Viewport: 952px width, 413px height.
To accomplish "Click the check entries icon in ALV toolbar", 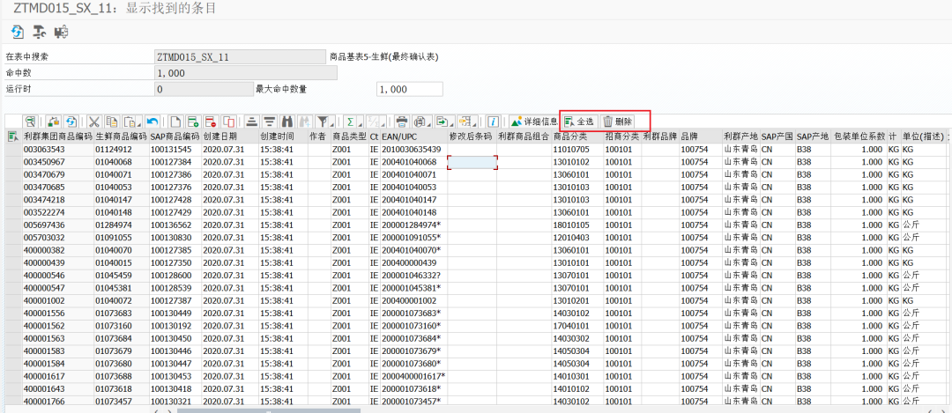I will click(54, 122).
